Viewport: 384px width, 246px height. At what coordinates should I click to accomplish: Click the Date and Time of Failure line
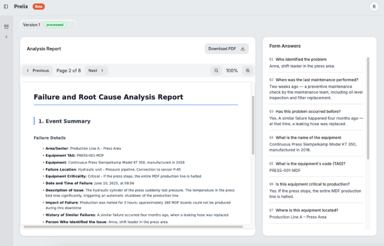tap(90, 183)
